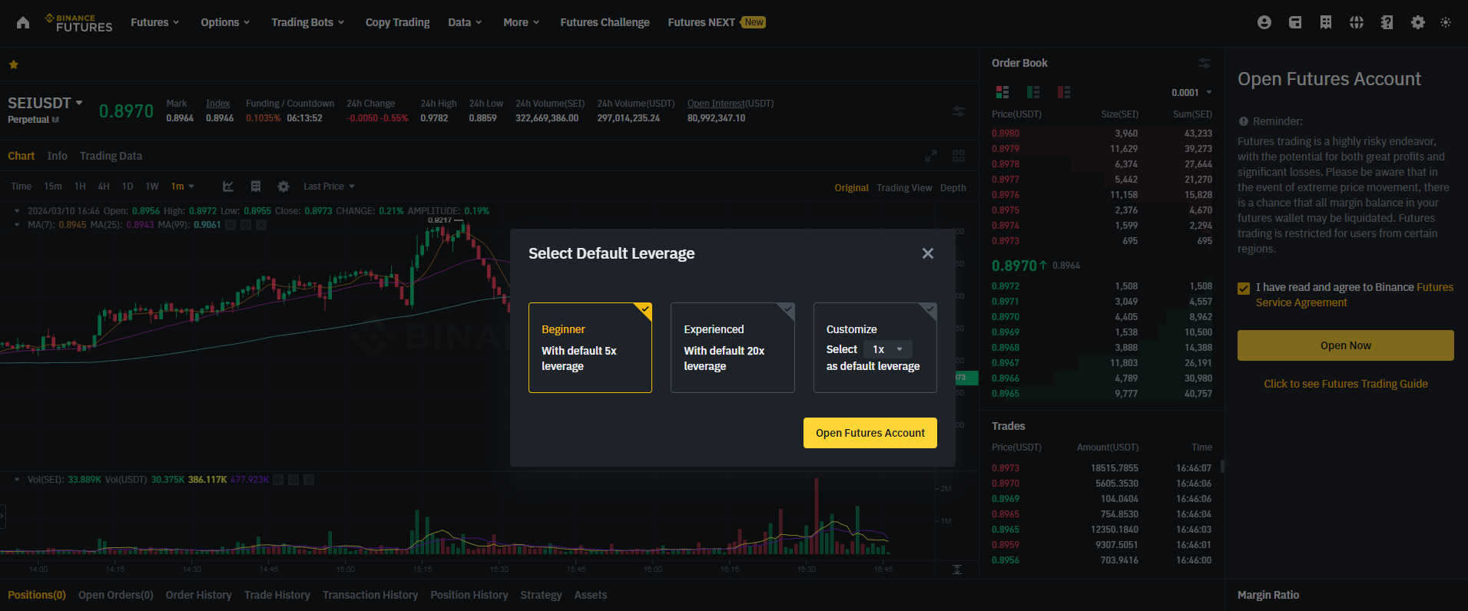Click the Binance Futures logo

point(78,22)
